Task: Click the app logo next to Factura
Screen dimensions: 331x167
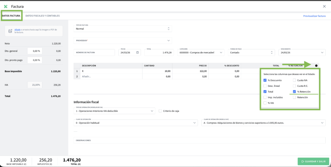Action: (x=6, y=6)
